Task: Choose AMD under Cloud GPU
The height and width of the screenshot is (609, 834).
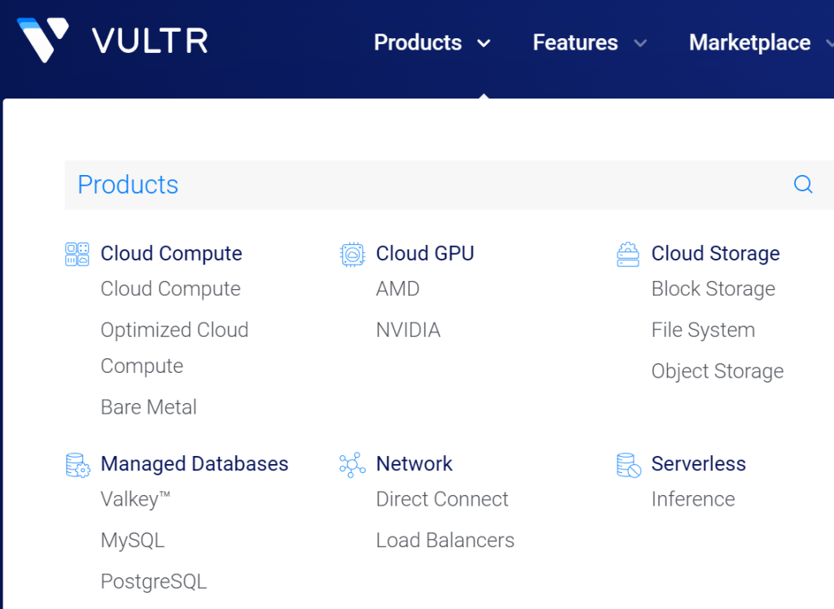Action: coord(397,289)
